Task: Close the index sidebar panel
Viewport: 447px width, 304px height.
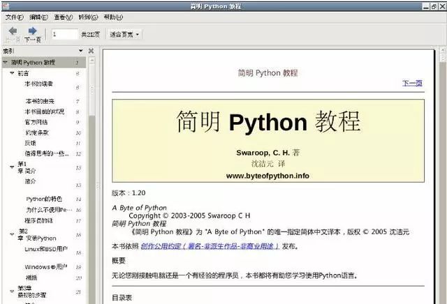Action: point(91,51)
